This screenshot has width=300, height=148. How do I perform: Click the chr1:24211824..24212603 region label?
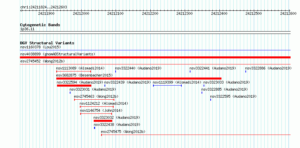43,7
